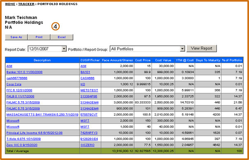Click the Save As button
The height and width of the screenshot is (160, 249).
16,37
